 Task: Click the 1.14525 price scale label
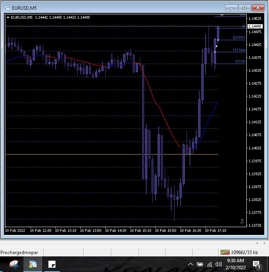click(x=255, y=19)
